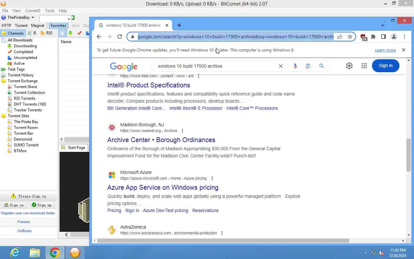Clear the Google search box with X
Screen dimensions: 414x259
pos(281,66)
